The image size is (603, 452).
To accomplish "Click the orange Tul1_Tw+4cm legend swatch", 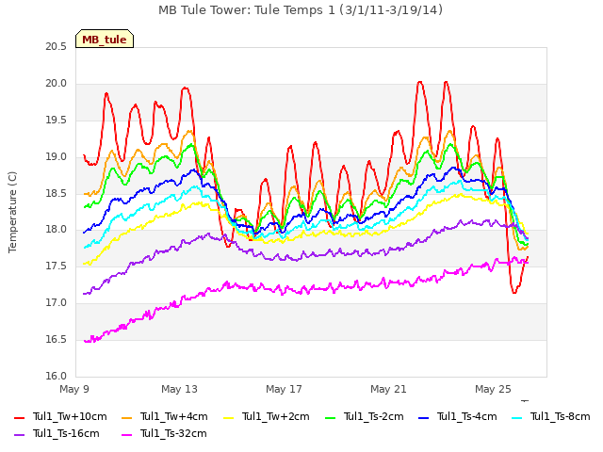I will click(126, 417).
